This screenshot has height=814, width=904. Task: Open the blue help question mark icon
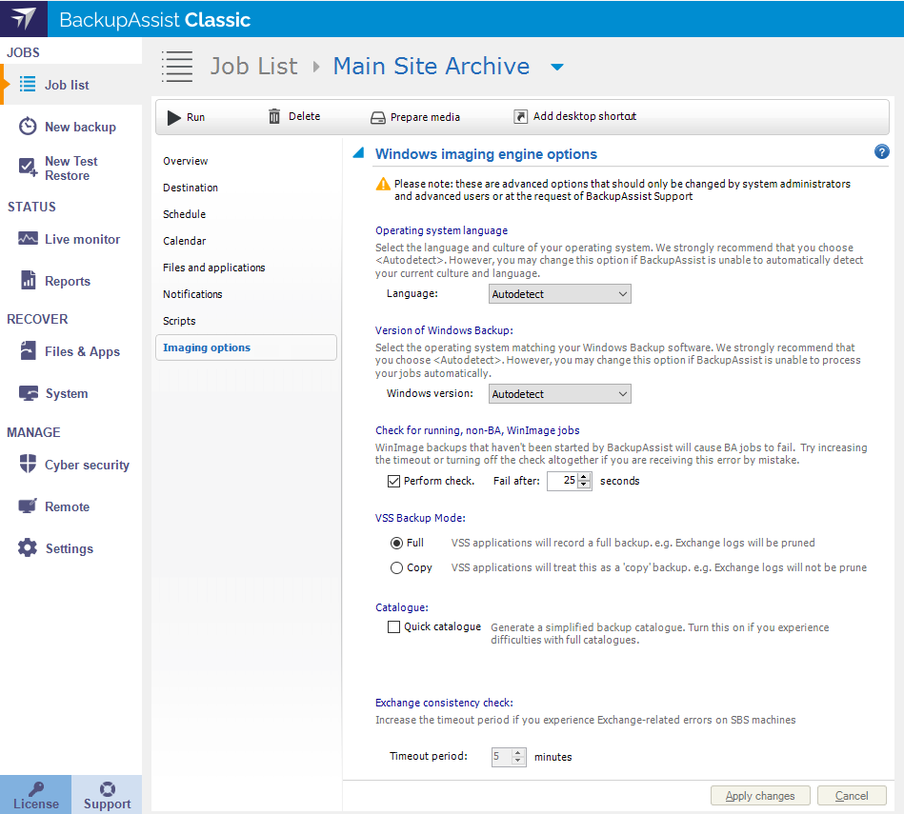coord(881,152)
